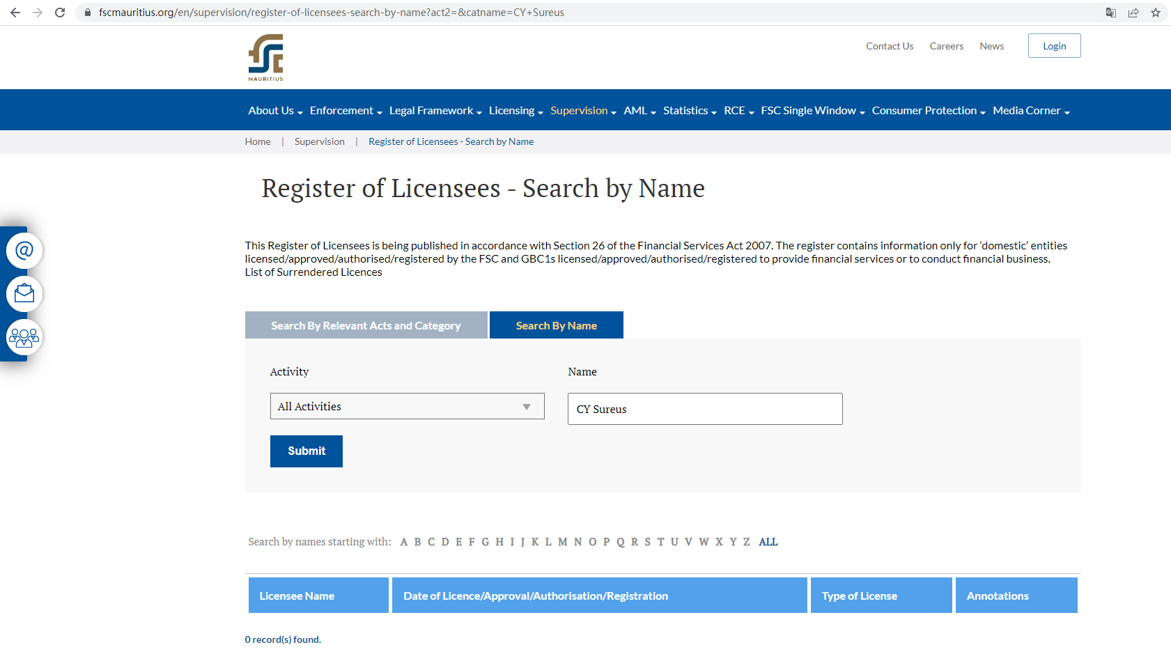Filter names starting with K

(x=535, y=542)
